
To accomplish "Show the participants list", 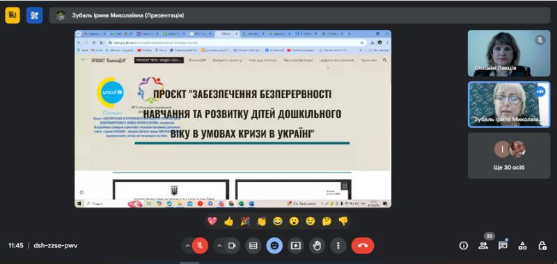I will [x=483, y=245].
